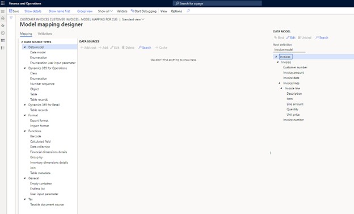Collapse the Functions tree node

click(25, 131)
